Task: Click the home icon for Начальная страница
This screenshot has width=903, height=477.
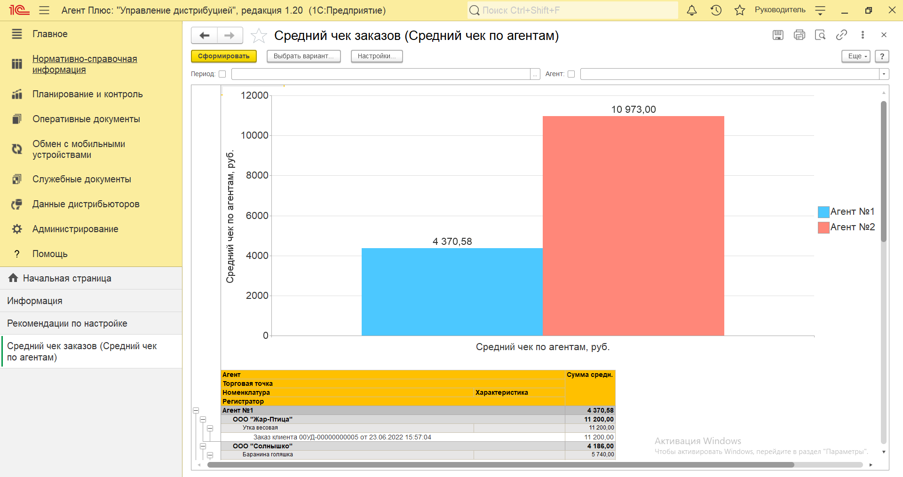Action: [x=13, y=278]
